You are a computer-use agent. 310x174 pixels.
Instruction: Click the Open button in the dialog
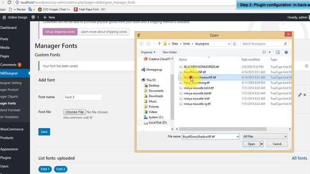pos(251,144)
